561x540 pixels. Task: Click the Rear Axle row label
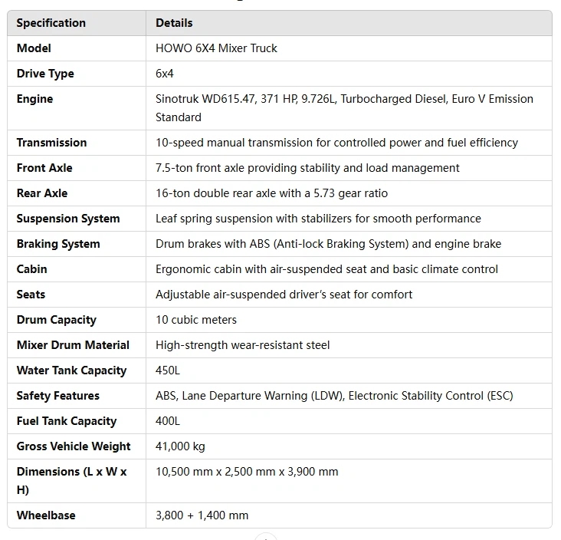tap(42, 193)
